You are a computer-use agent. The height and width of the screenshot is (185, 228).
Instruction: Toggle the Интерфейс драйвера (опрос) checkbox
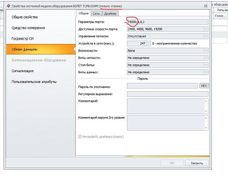click(x=80, y=137)
